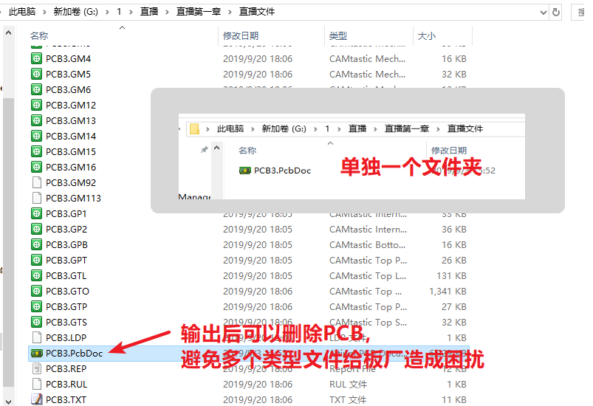Sort files by the 修改日期 column header
This screenshot has width=593, height=406.
coord(241,35)
